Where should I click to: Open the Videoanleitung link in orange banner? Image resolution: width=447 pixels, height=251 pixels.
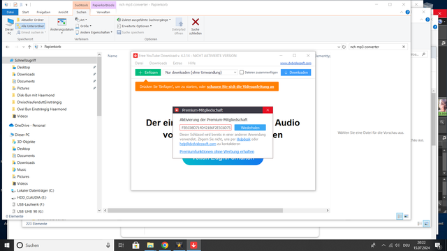point(240,86)
